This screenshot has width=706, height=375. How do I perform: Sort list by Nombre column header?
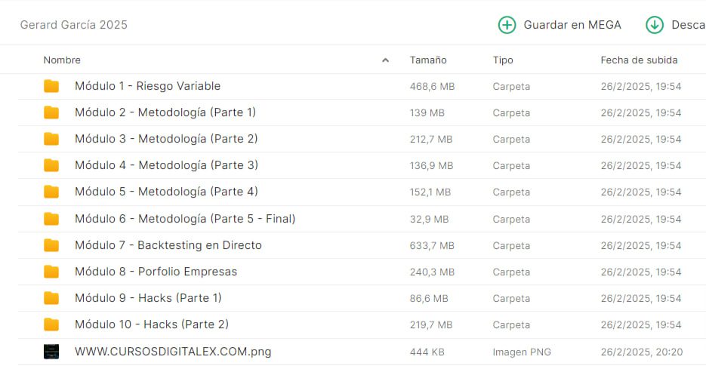point(62,60)
